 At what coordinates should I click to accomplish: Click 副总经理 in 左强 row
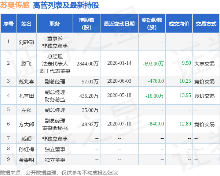point(55,110)
